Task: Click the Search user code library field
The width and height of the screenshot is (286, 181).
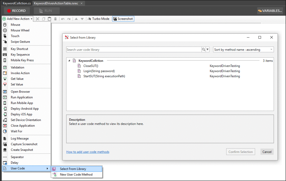Action: [x=134, y=50]
